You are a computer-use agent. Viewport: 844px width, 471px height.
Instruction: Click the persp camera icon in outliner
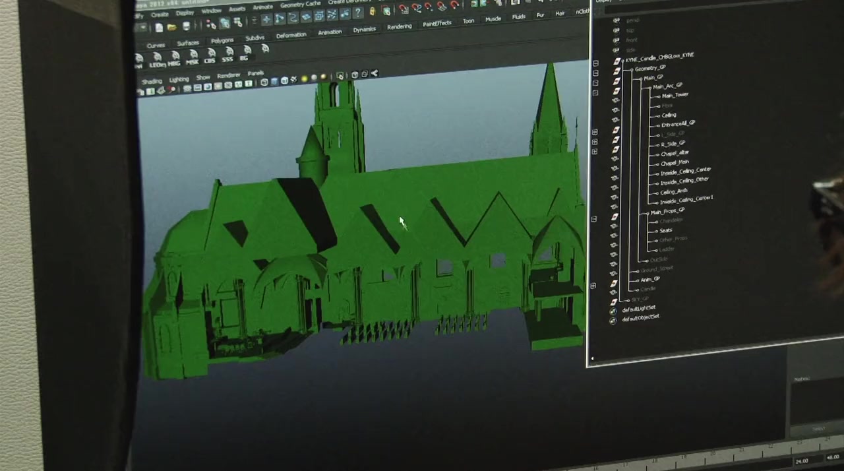click(617, 20)
